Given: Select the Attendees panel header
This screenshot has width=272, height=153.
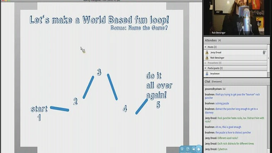Looking at the screenshot, I should (236, 41).
